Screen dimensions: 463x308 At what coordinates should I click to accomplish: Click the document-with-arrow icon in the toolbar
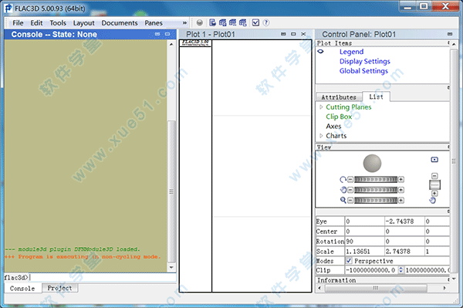pyautogui.click(x=212, y=22)
